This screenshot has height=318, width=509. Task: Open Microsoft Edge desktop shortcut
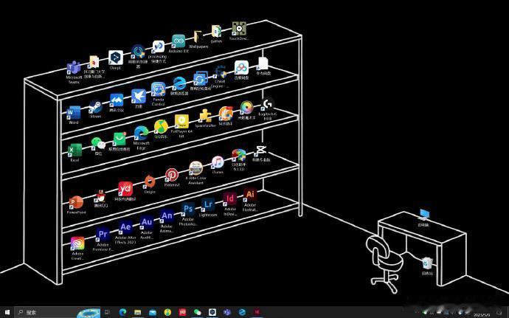141,133
